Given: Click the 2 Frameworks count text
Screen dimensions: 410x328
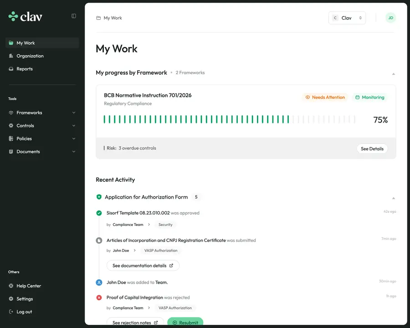Looking at the screenshot, I should (190, 73).
